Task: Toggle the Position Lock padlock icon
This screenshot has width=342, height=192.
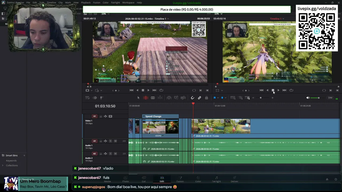Action: 207,98
